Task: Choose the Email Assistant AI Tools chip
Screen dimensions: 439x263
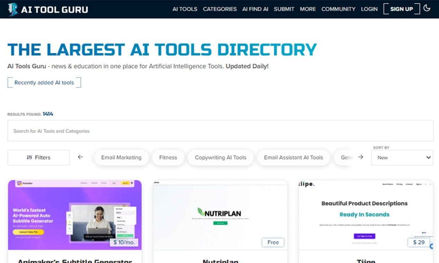Action: (x=293, y=157)
